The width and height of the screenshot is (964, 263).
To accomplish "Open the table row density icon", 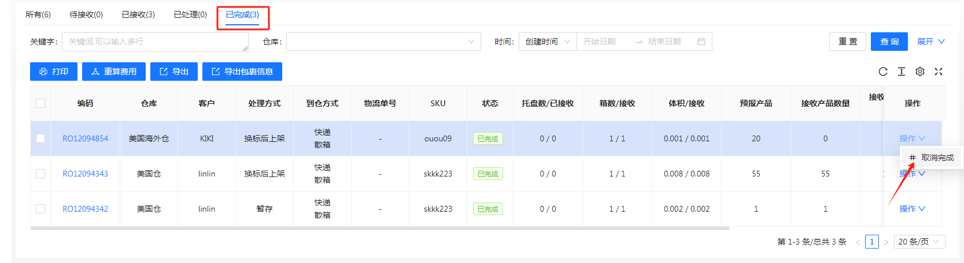I will [x=901, y=72].
